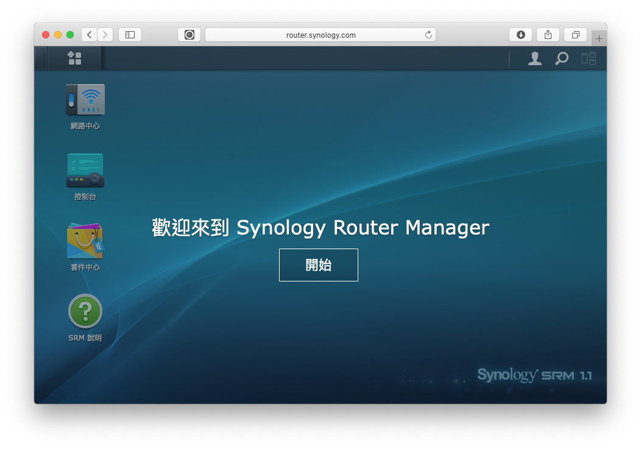Image resolution: width=641 pixels, height=449 pixels.
Task: Click the router.synology.com address bar
Action: 320,35
